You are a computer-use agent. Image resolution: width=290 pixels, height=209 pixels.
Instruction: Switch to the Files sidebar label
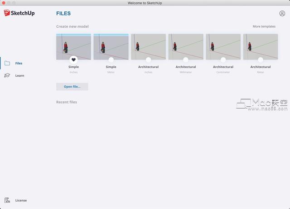click(x=19, y=63)
